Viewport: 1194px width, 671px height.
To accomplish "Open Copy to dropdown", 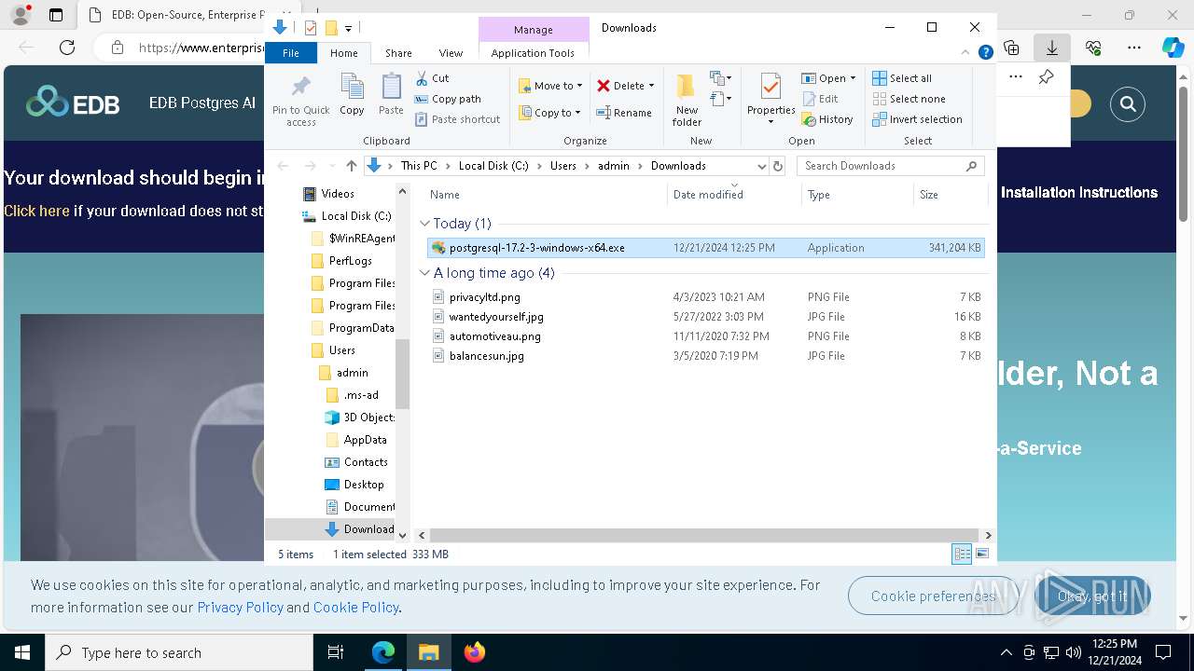I will (550, 113).
